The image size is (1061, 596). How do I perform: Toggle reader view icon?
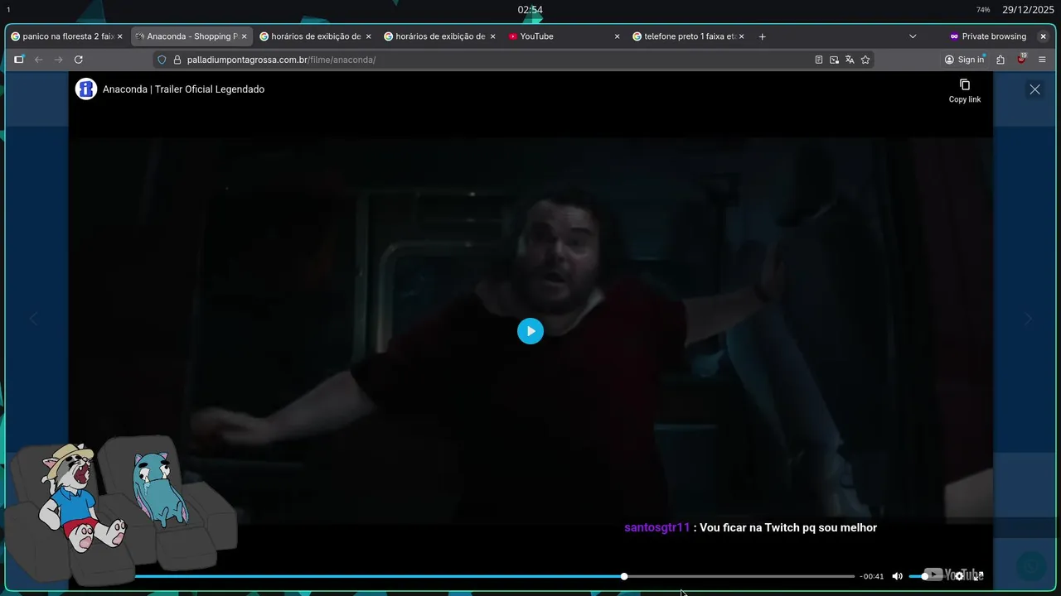[819, 60]
